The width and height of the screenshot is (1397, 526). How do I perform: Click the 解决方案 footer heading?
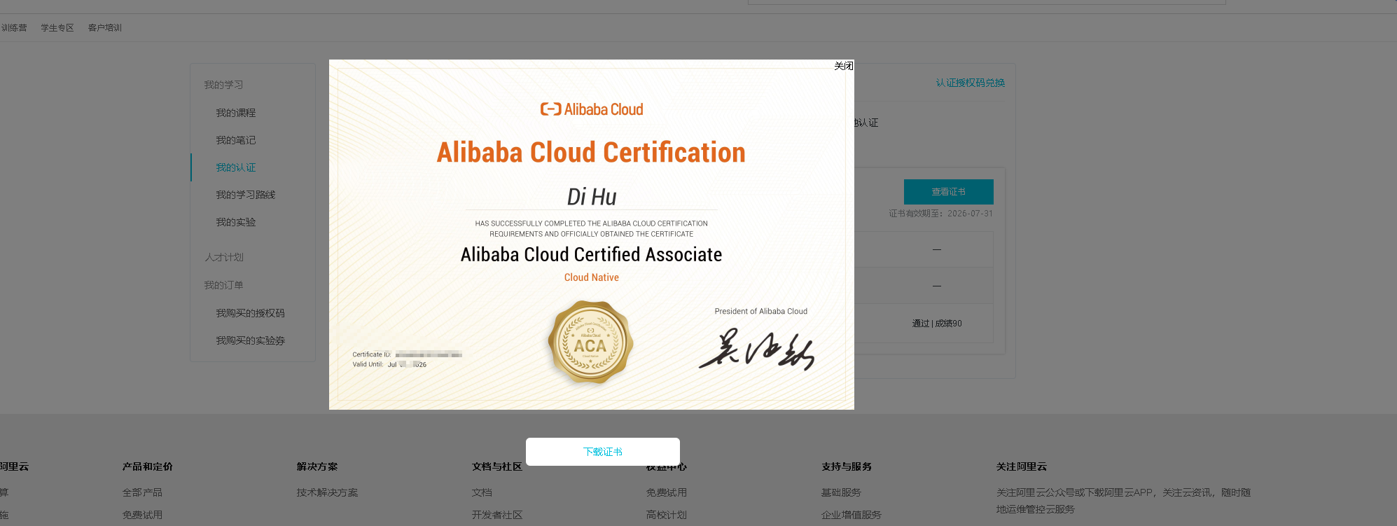[x=317, y=466]
